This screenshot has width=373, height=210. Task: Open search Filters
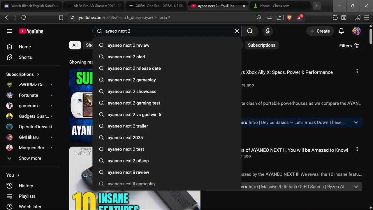click(x=349, y=45)
